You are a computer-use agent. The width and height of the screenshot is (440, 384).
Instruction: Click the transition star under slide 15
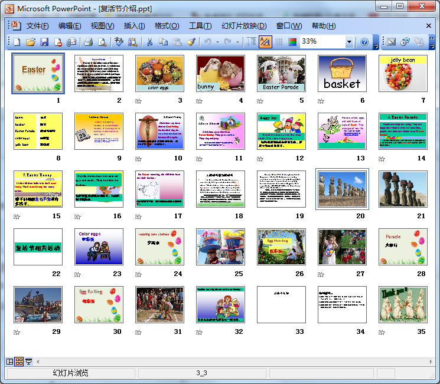point(17,216)
